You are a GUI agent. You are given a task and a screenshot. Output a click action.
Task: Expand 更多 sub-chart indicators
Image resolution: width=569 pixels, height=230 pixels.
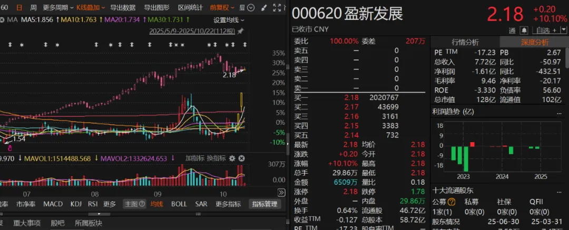110,204
